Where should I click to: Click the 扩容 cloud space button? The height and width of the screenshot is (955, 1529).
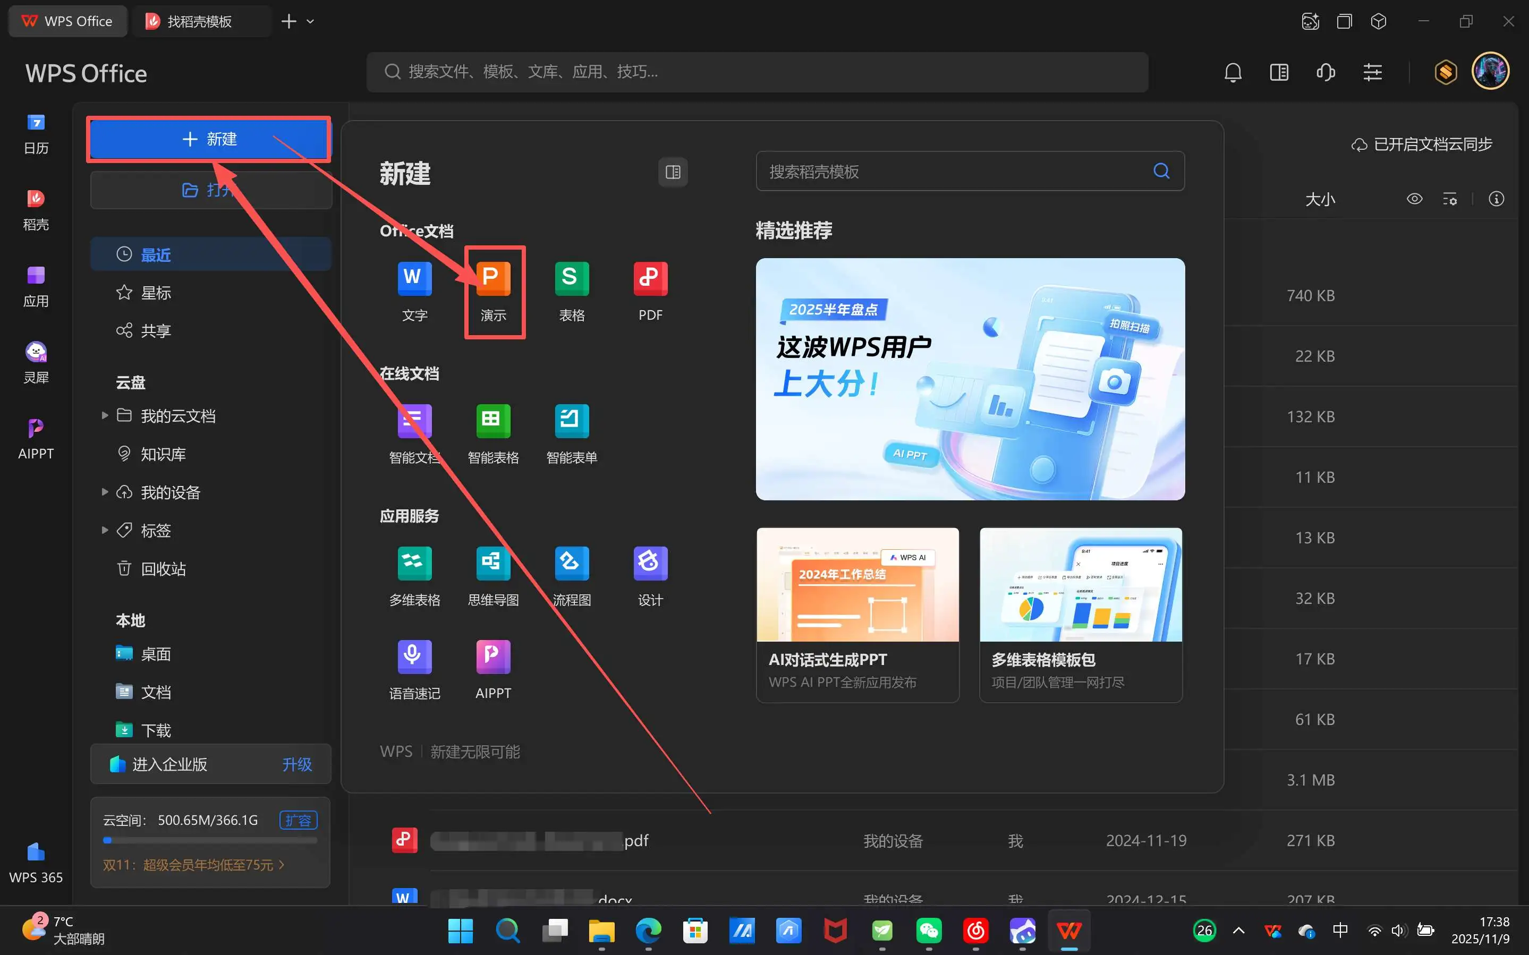point(298,820)
